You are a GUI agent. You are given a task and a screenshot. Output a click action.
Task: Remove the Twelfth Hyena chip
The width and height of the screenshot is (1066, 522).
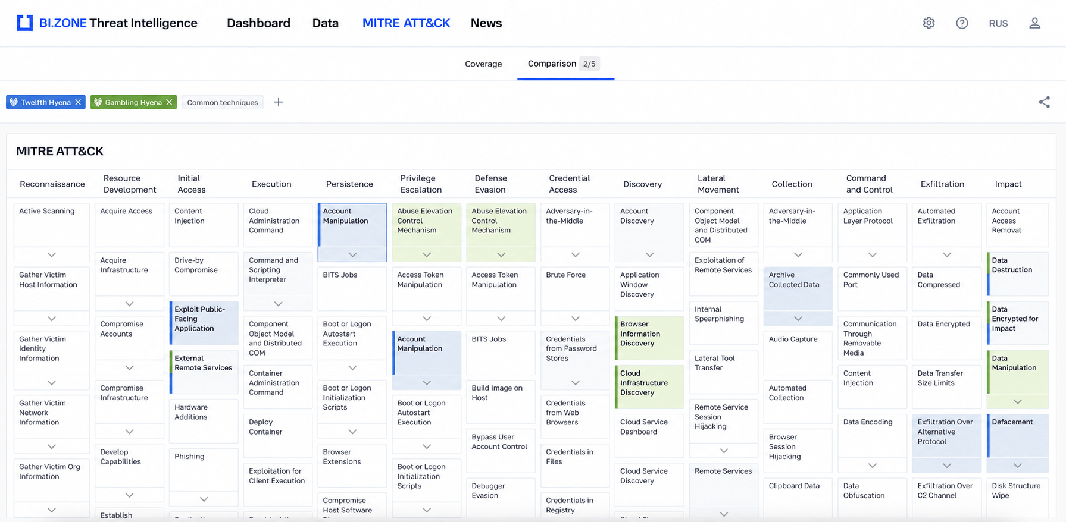click(x=78, y=102)
